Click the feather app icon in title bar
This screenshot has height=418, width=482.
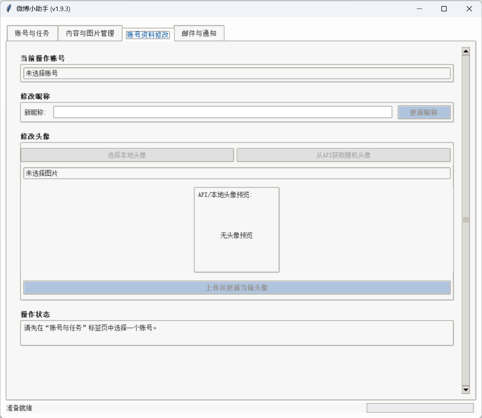[x=9, y=9]
